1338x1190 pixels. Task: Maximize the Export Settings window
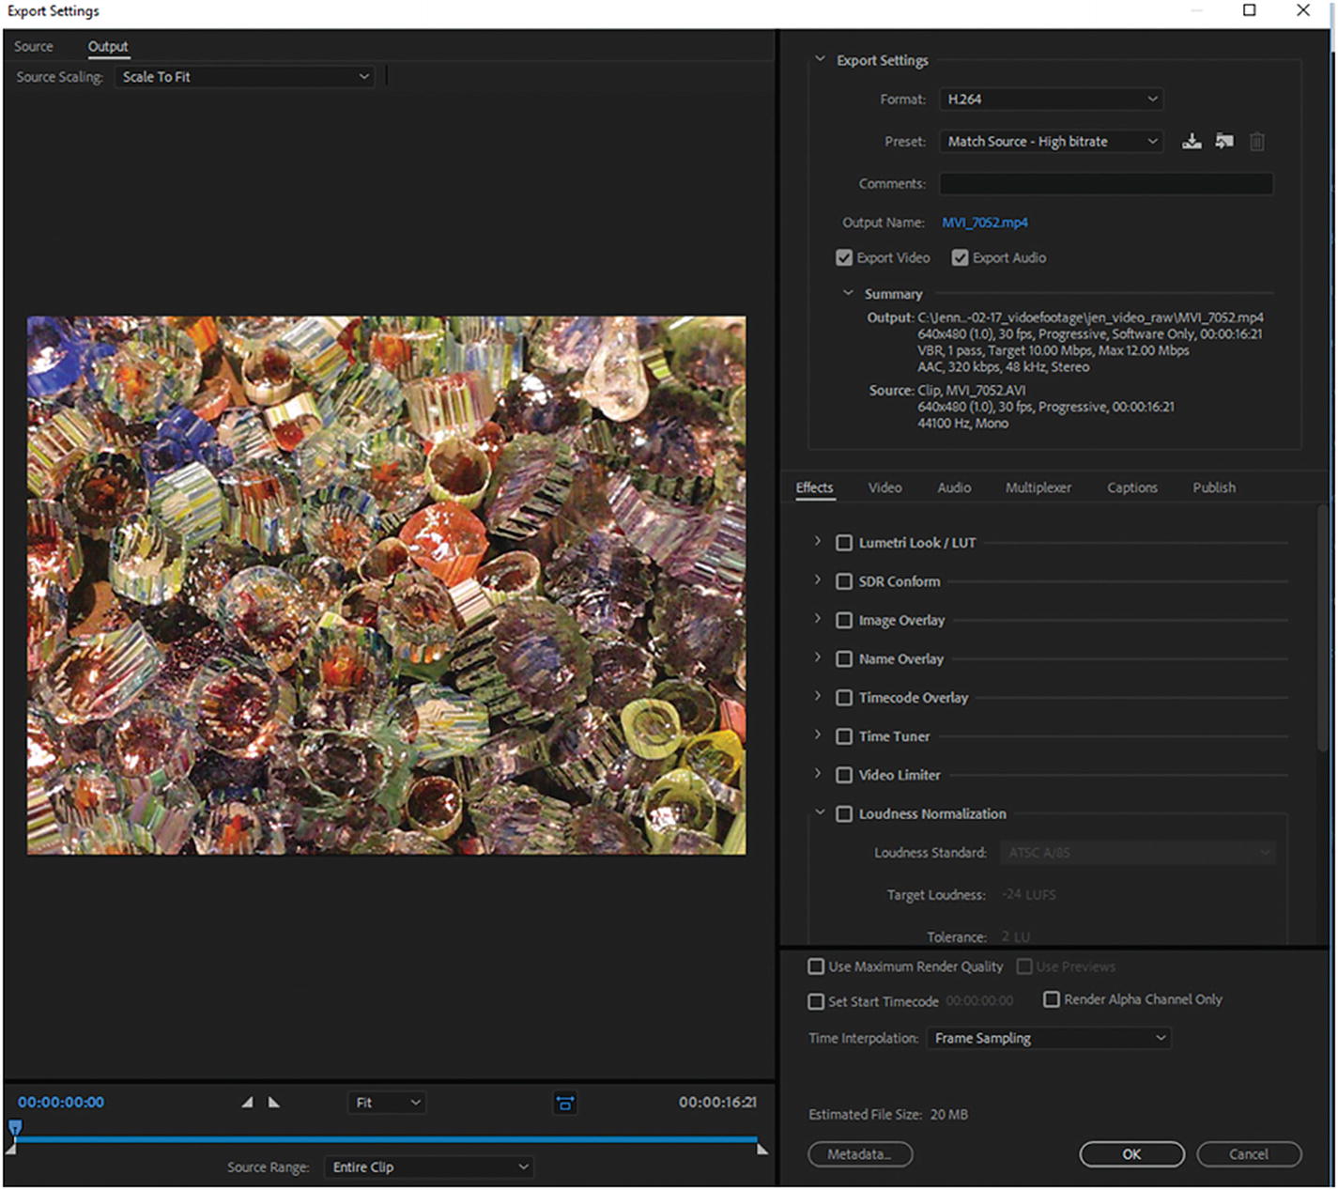(1250, 10)
